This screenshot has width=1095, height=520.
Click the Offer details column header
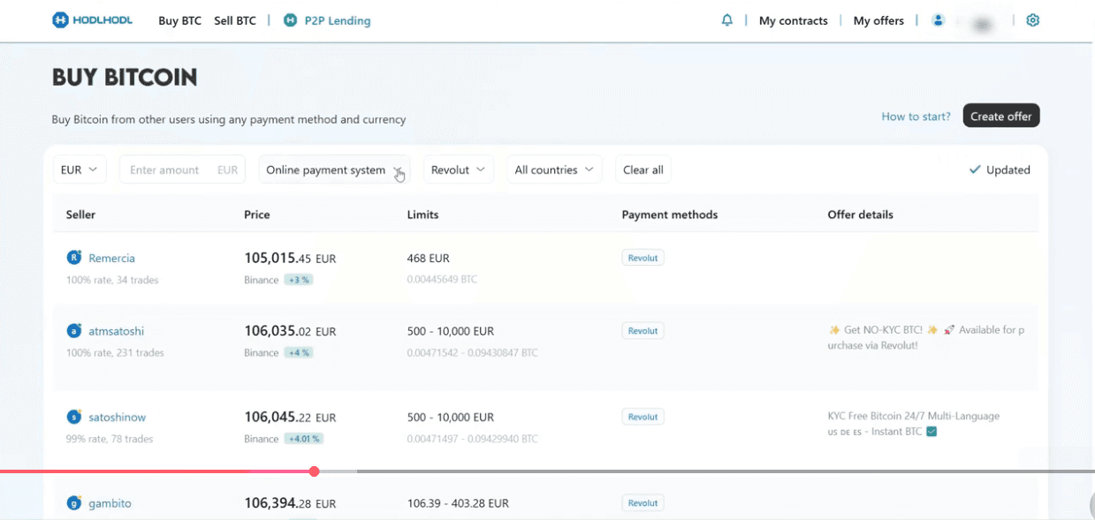coord(860,215)
